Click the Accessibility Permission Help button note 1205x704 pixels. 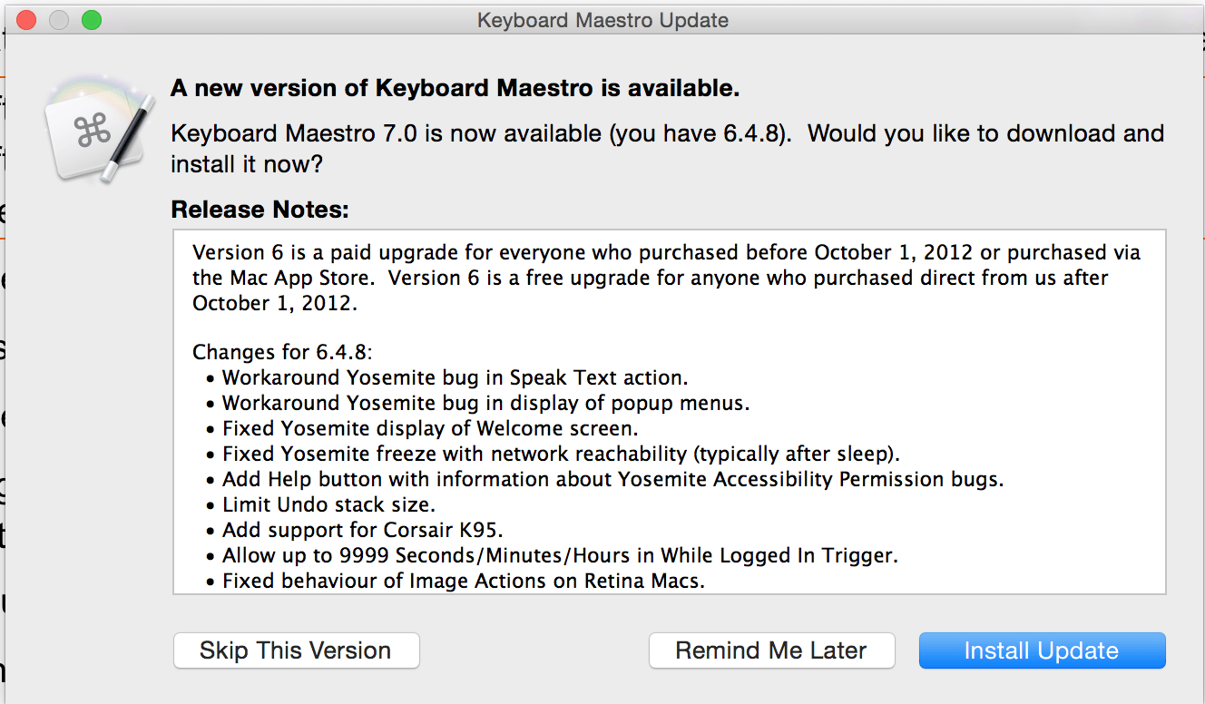point(613,479)
